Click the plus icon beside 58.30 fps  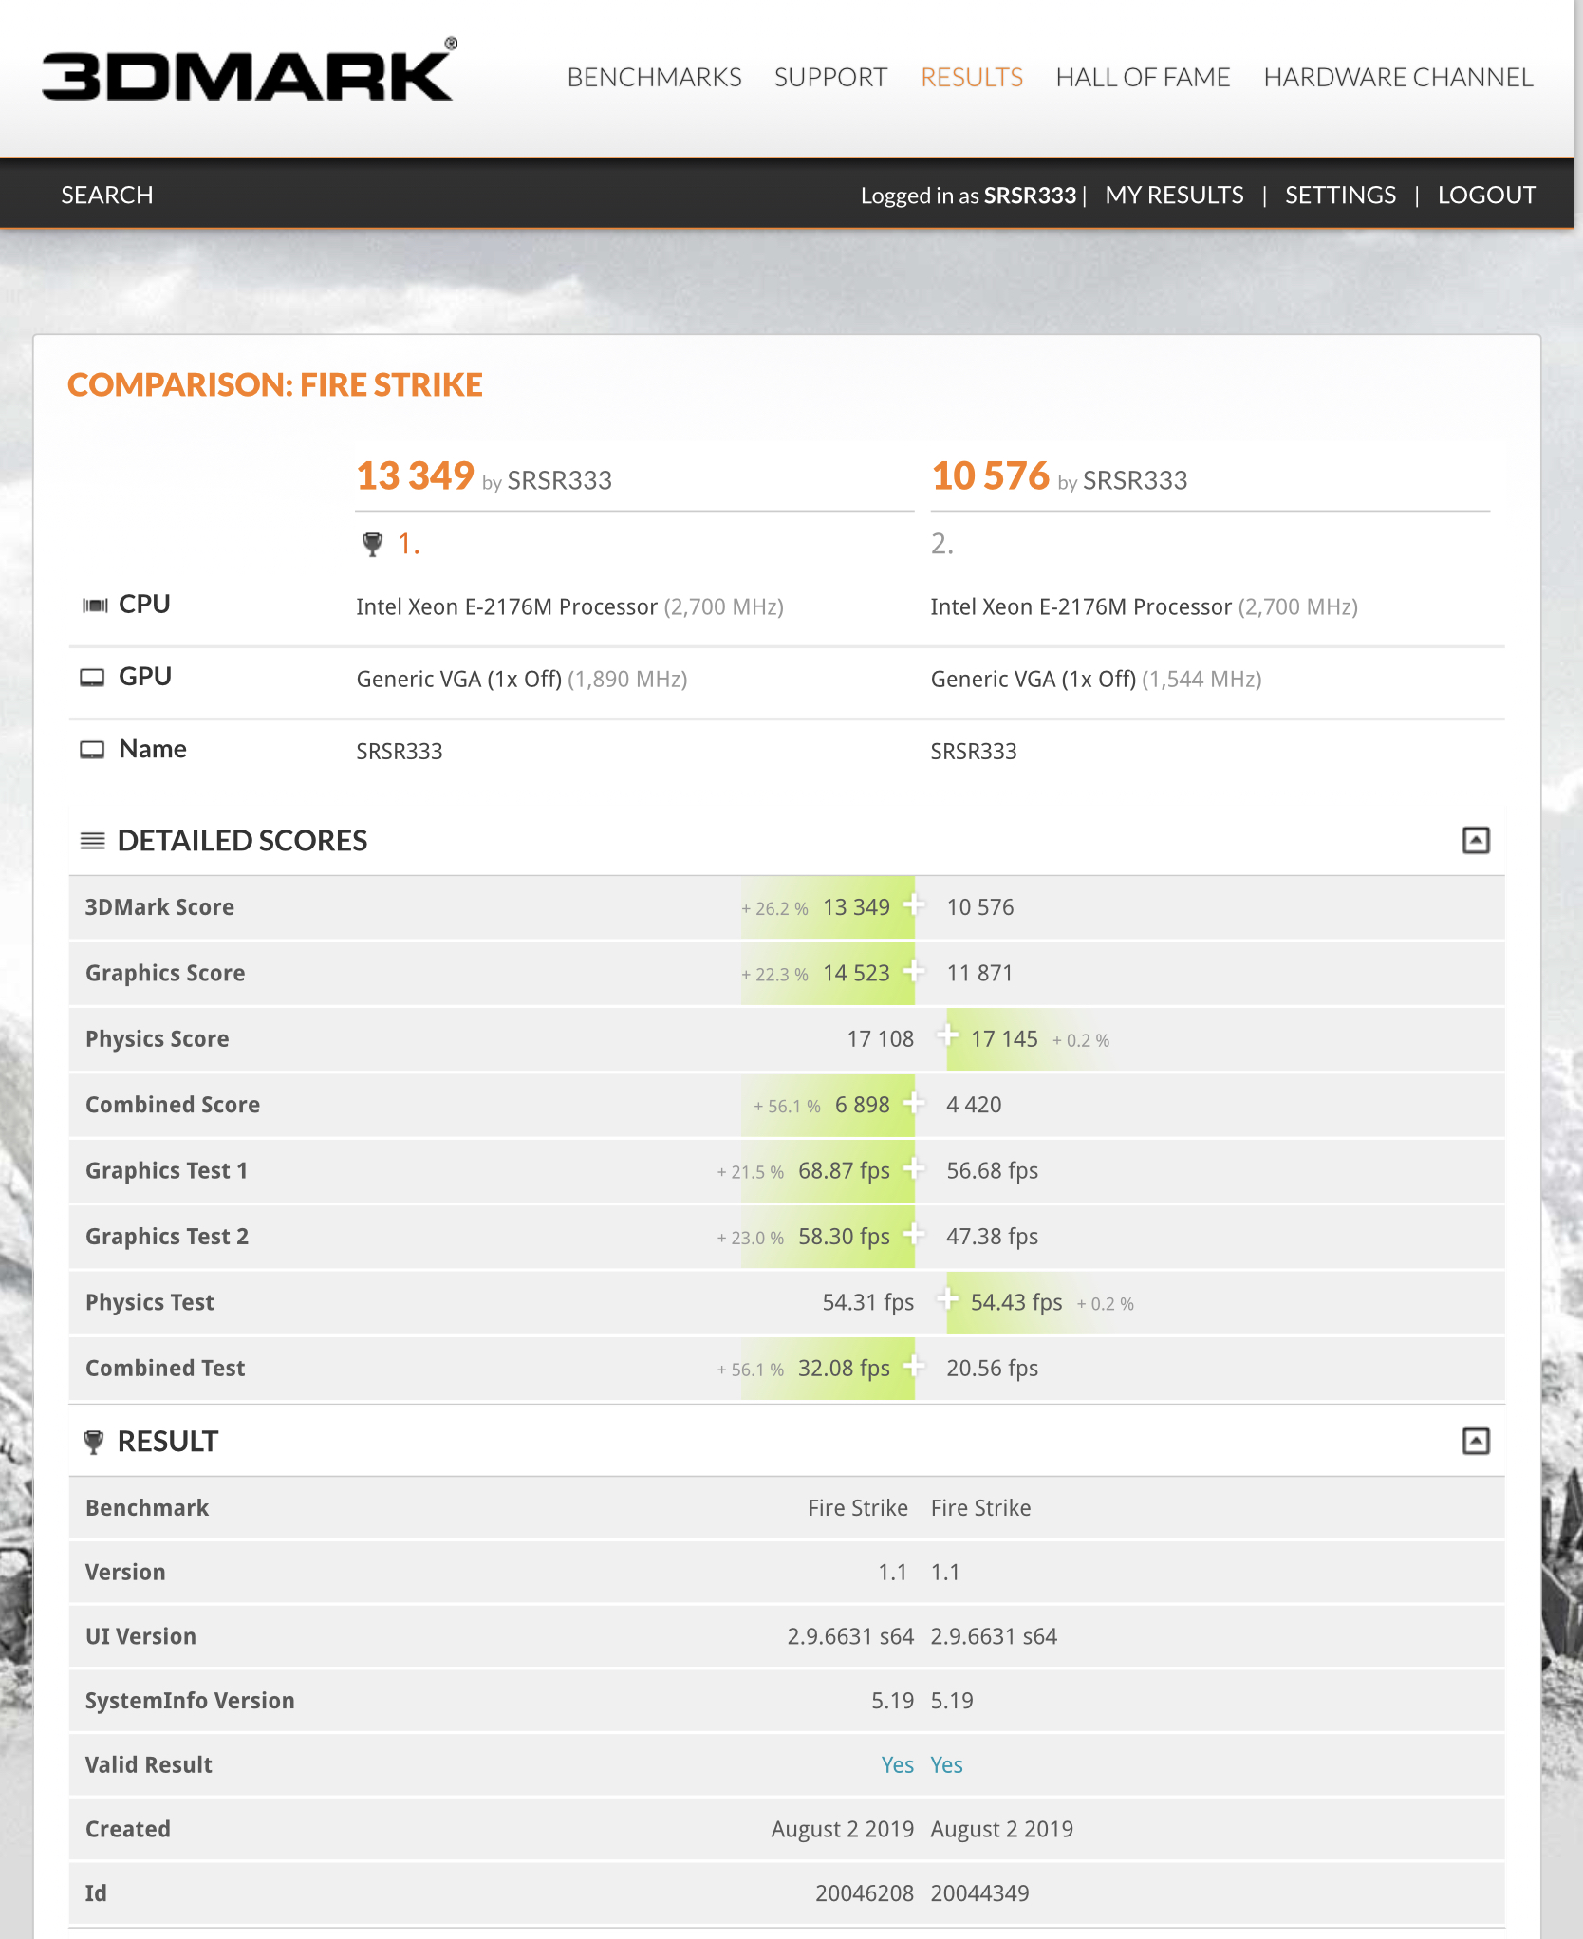[914, 1234]
